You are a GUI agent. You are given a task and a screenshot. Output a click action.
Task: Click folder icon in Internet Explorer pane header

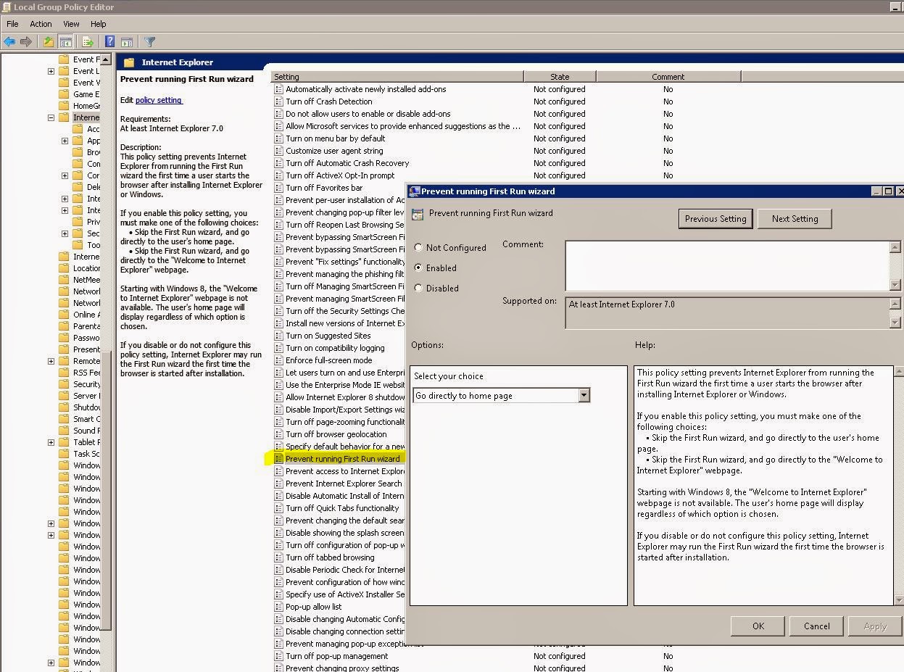[129, 62]
